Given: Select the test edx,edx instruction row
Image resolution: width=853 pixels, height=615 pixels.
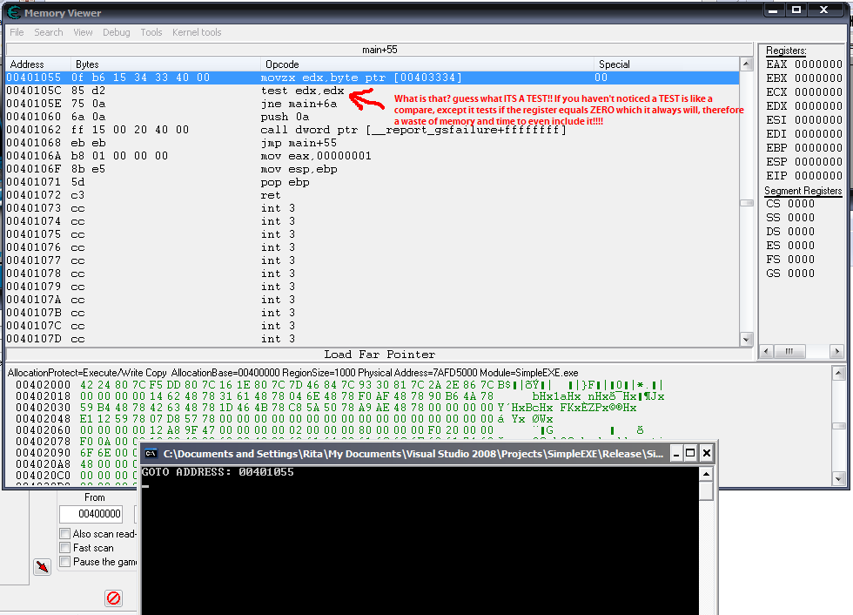Looking at the screenshot, I should tap(303, 91).
